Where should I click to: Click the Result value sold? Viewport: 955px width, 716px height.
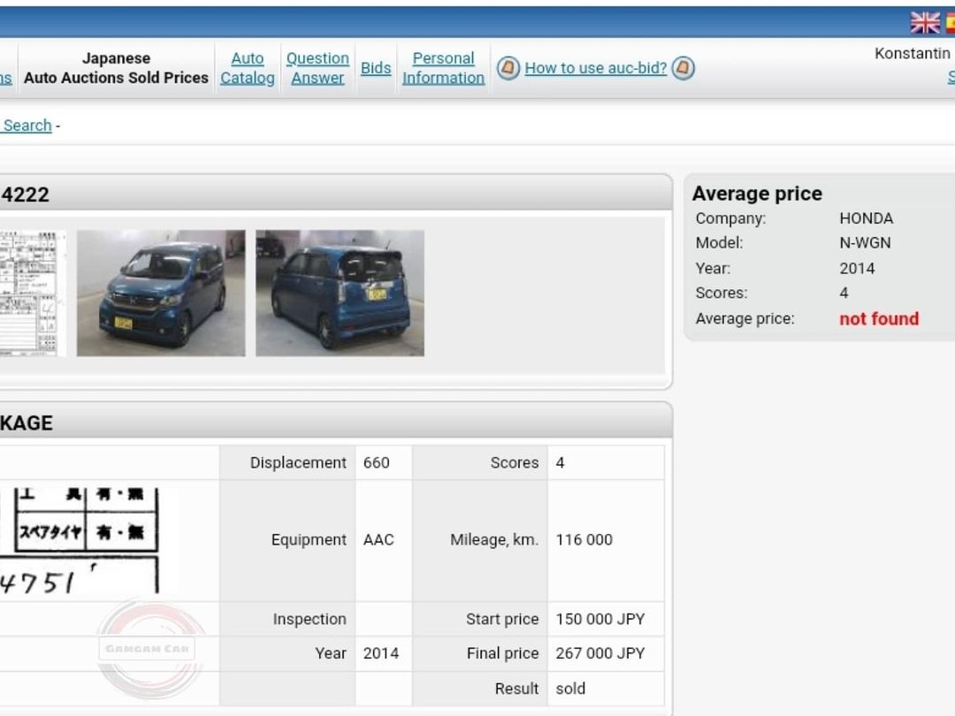coord(570,689)
